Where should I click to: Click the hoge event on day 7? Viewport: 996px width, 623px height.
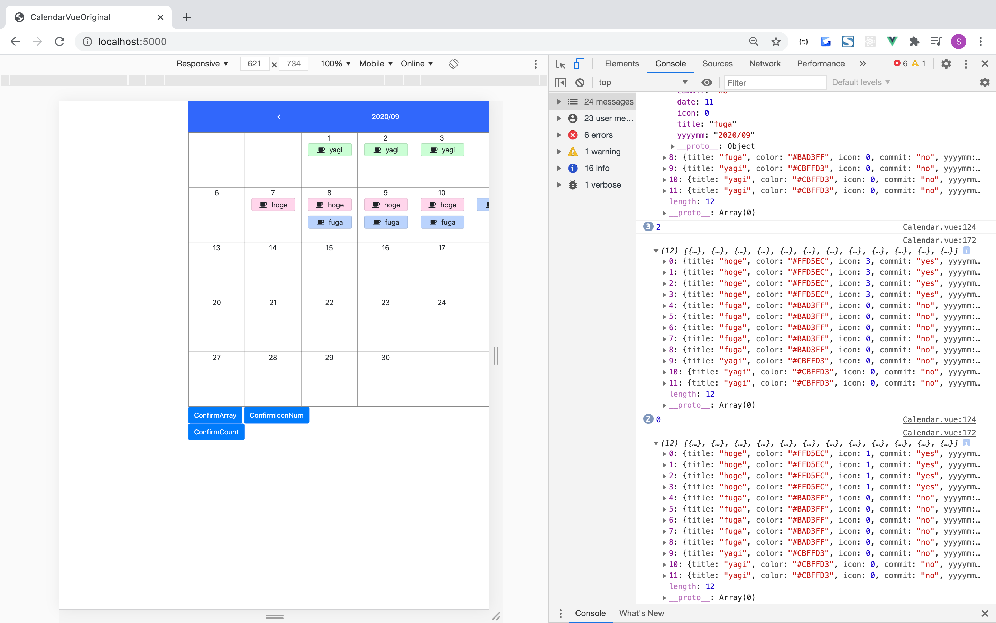pyautogui.click(x=273, y=205)
